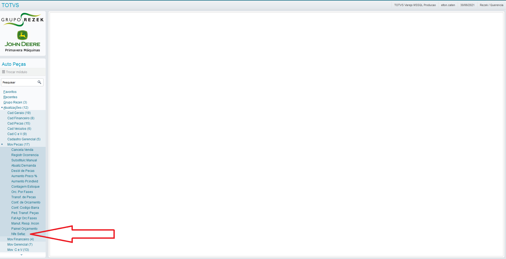
Task: Expand Cad Gerais (19) submenu
Action: point(19,113)
